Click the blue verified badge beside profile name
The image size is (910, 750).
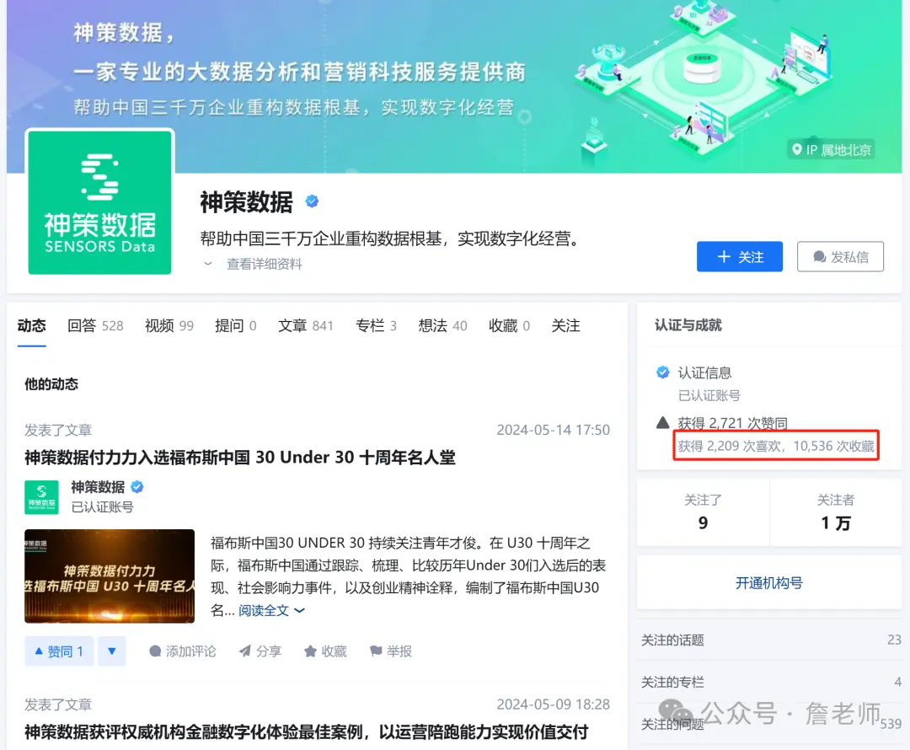[x=312, y=201]
